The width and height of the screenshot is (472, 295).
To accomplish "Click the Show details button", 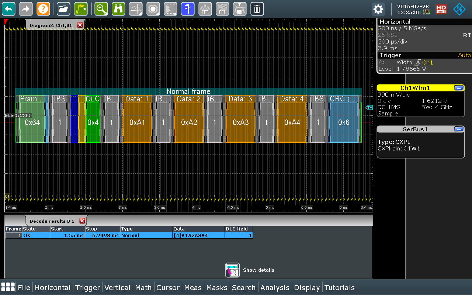I will pos(250,270).
